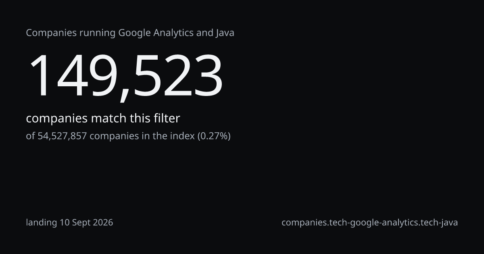Click 'companies match this filter' text
Viewport: 484px width, 254px height.
point(103,119)
